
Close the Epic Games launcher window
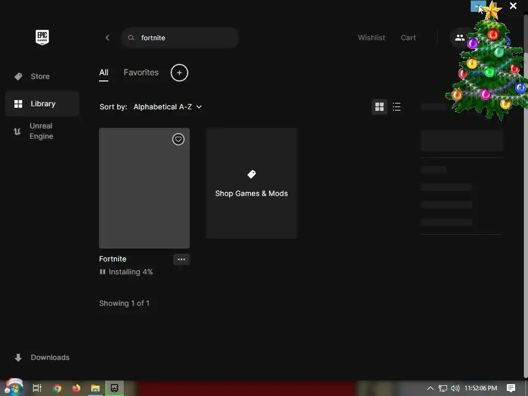[x=513, y=6]
